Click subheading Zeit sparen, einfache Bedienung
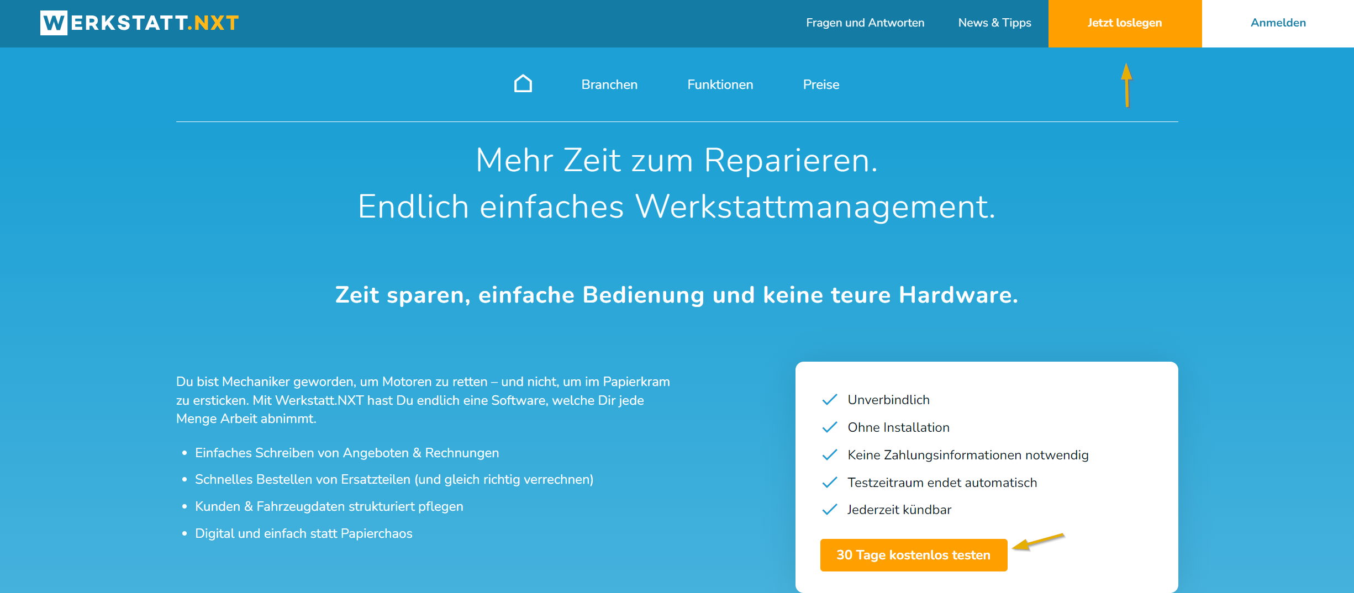 coord(677,295)
